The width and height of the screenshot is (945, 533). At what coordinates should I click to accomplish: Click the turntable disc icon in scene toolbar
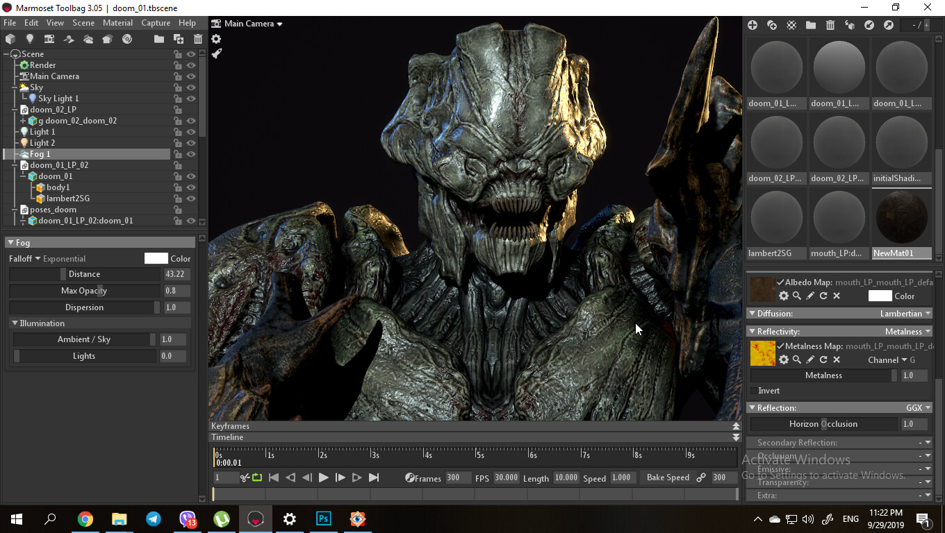click(127, 39)
